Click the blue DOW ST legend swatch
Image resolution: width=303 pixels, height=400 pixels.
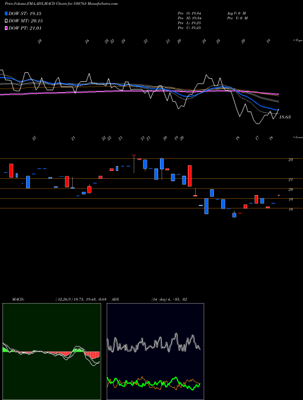(6, 13)
